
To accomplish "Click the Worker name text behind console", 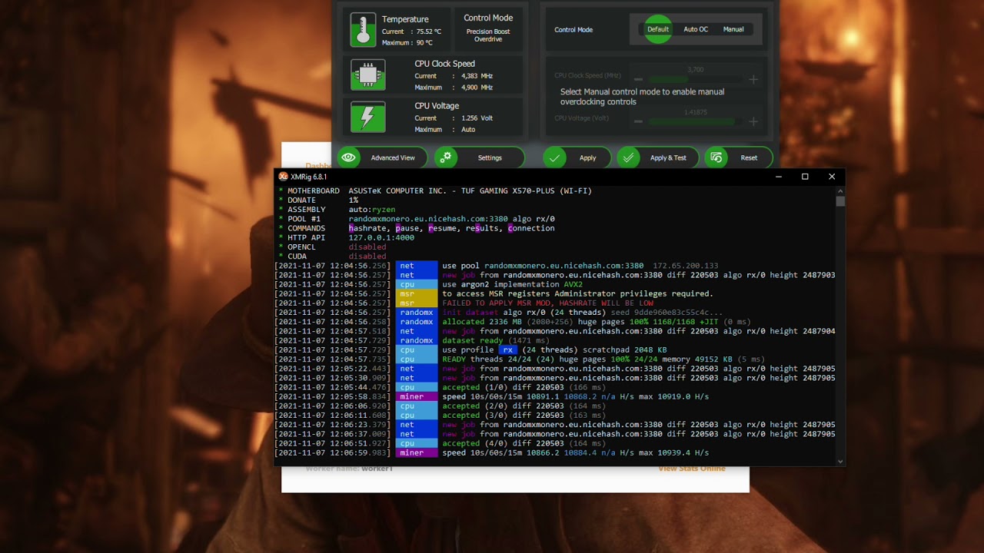I will point(349,469).
